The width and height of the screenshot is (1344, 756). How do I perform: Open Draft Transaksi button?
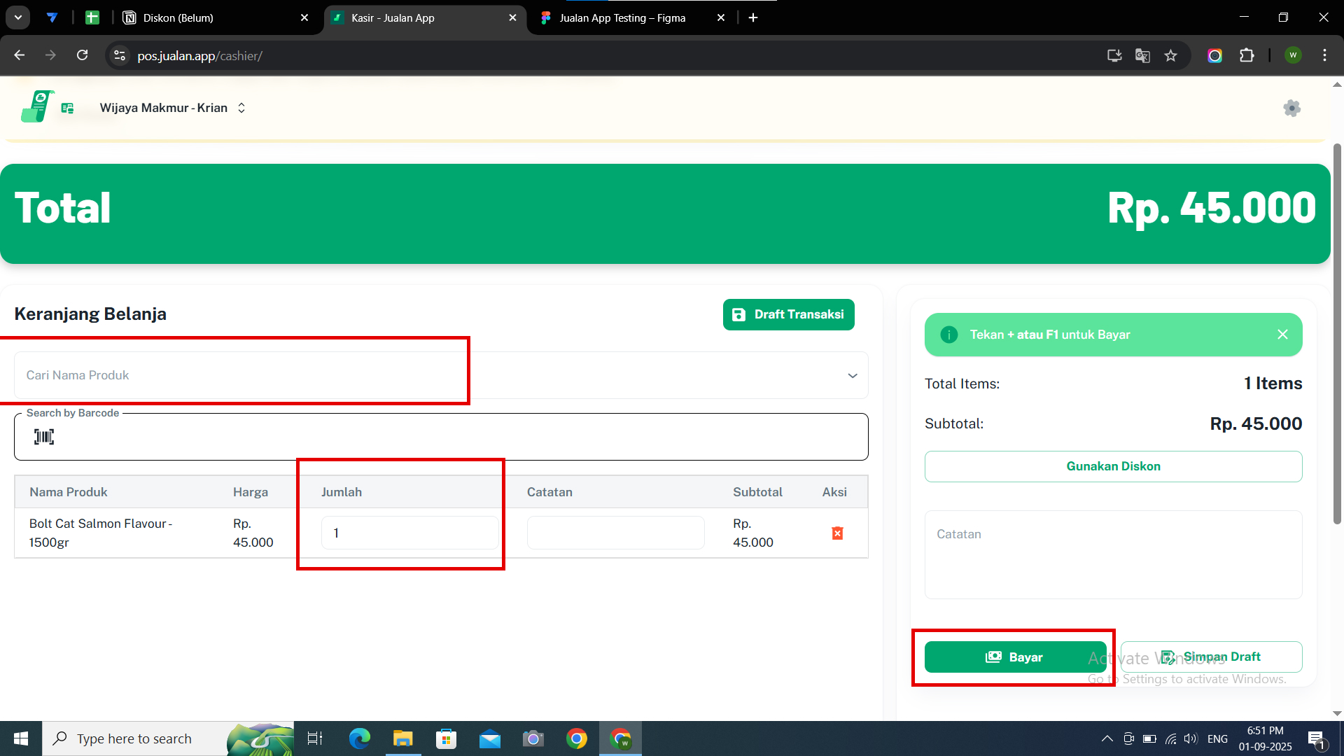click(x=788, y=315)
